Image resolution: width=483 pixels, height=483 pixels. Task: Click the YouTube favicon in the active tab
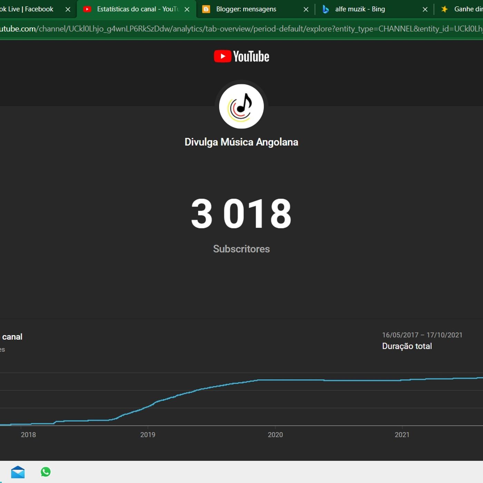(87, 9)
